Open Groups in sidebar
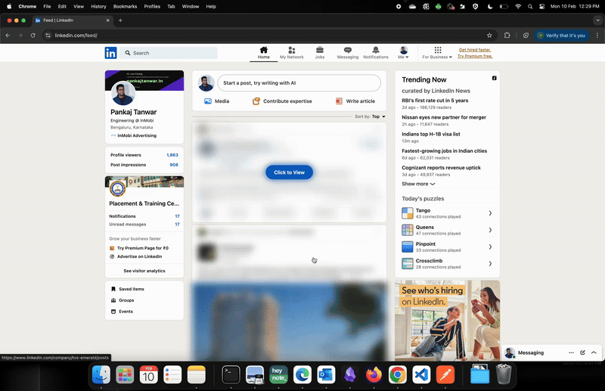This screenshot has width=605, height=391. click(123, 300)
